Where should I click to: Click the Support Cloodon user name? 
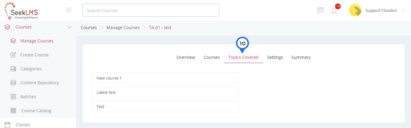[x=381, y=11]
